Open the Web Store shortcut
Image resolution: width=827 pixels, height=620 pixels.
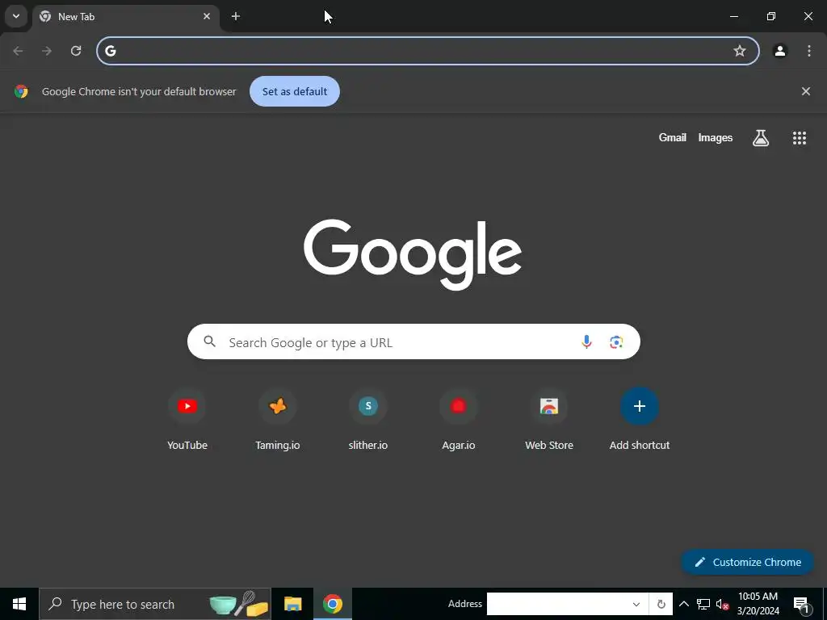tap(549, 420)
